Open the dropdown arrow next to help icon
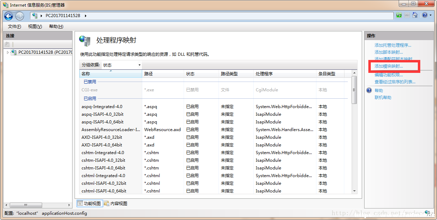The height and width of the screenshot is (220, 437). tap(430, 15)
